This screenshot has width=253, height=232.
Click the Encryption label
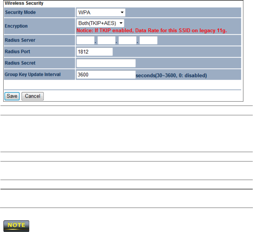point(16,26)
